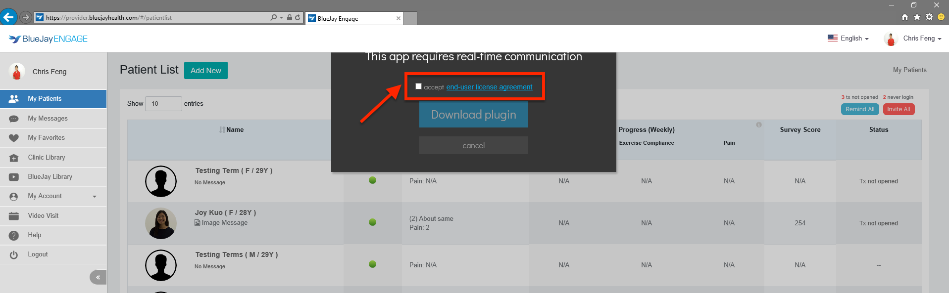Close the BlueJay Engage browser tab
The image size is (949, 293).
tap(399, 18)
